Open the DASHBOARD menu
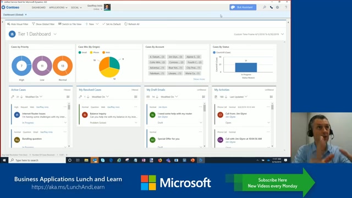The height and width of the screenshot is (198, 352). [x=38, y=8]
